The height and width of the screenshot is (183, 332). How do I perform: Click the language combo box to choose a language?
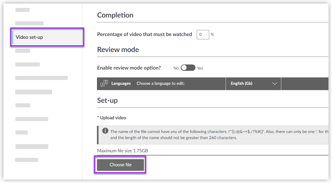click(253, 83)
